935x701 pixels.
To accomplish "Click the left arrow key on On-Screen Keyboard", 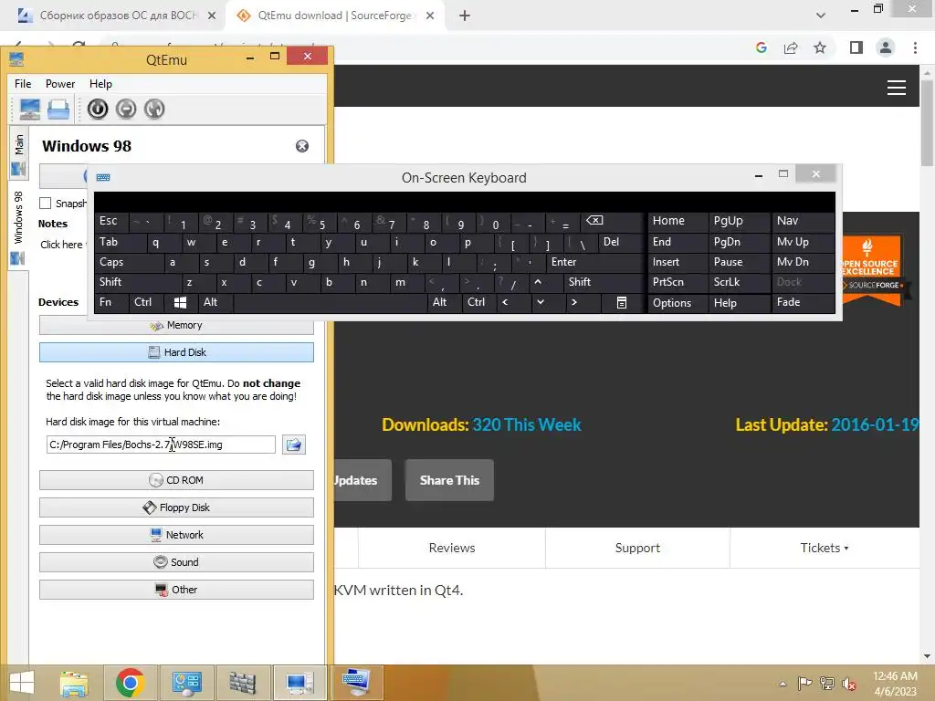I will click(505, 302).
